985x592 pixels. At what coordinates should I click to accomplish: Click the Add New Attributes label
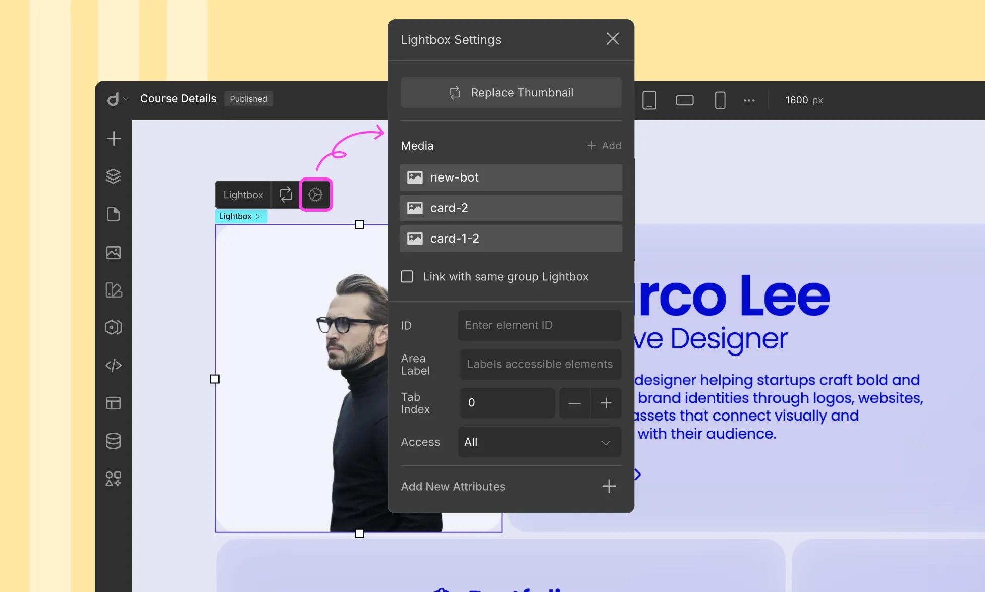pos(453,486)
